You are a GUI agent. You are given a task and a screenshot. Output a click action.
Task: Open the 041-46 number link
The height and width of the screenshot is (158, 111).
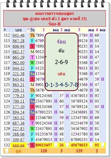click(18, 35)
